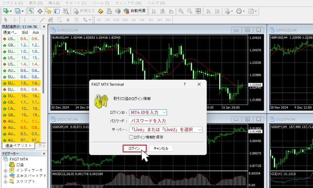Close the 気配値表示 market watch panel
The width and height of the screenshot is (313, 188).
tap(44, 27)
